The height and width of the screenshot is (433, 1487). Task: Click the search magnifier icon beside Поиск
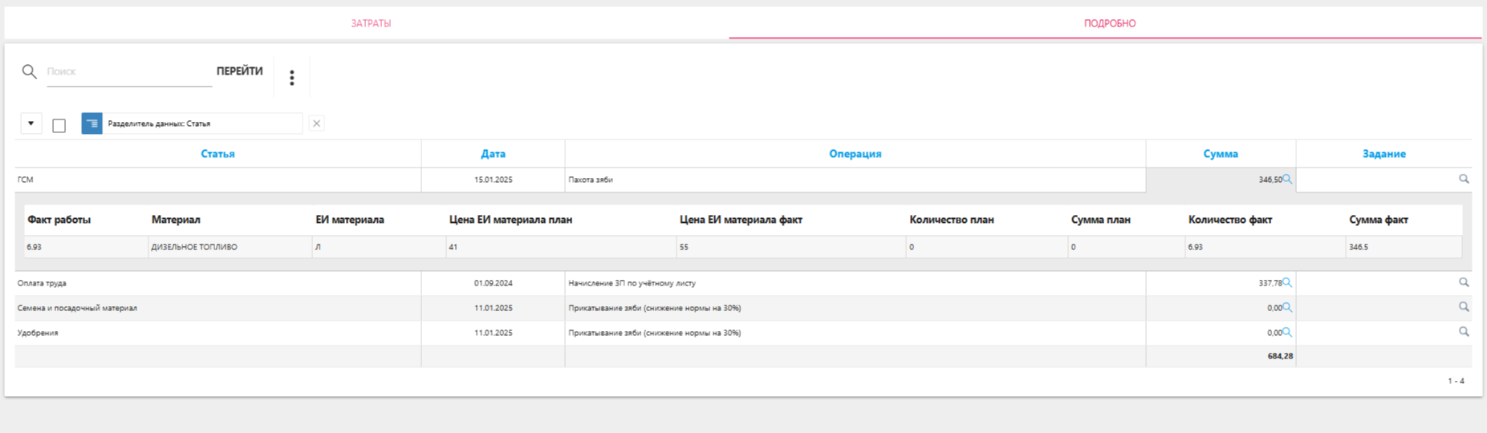coord(30,71)
